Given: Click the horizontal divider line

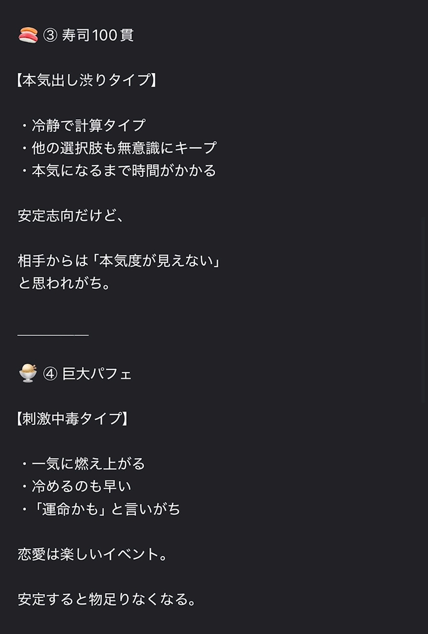Looking at the screenshot, I should pos(53,335).
